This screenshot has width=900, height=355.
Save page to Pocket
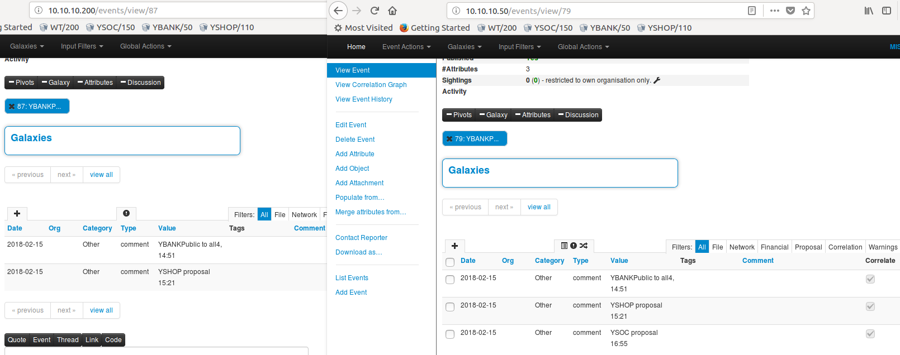click(x=790, y=11)
